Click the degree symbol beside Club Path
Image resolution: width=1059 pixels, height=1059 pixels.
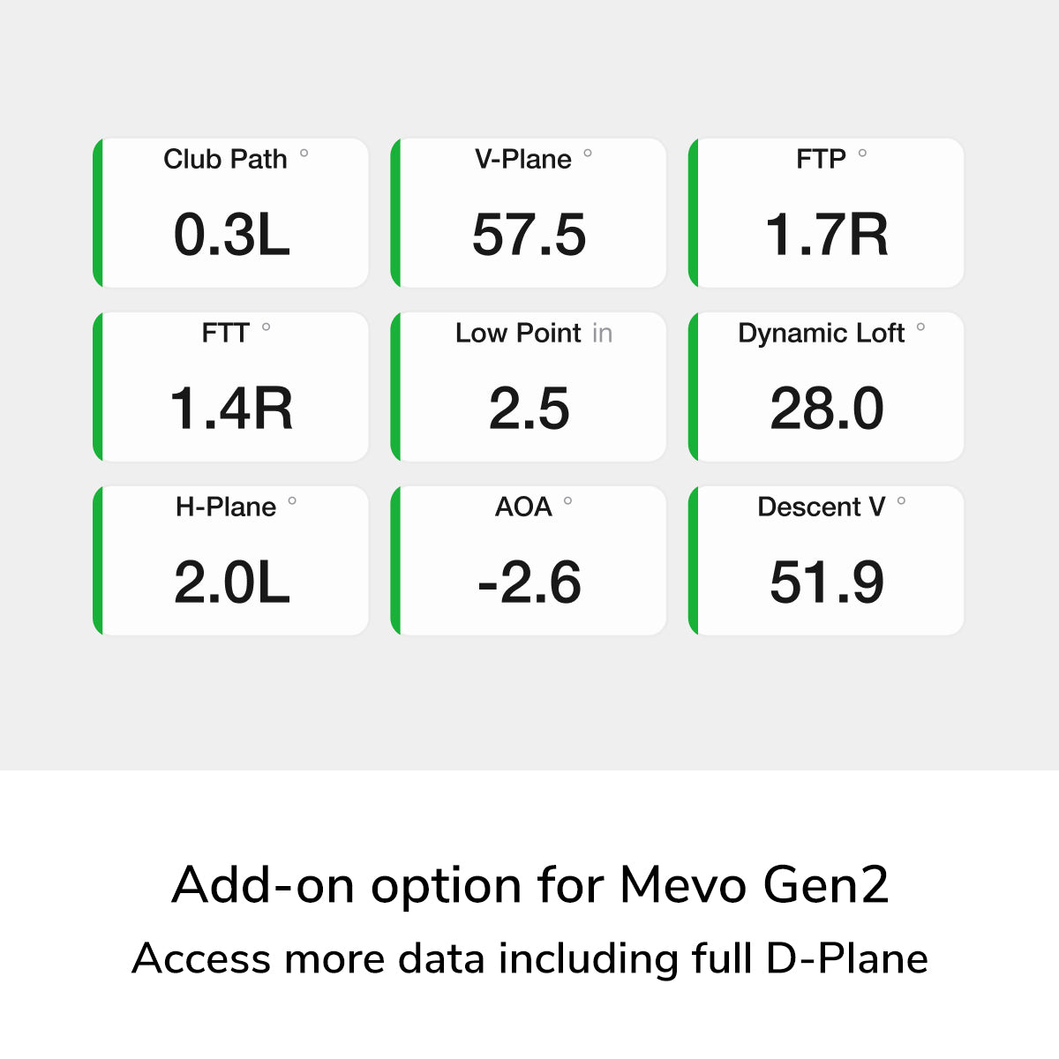(304, 154)
